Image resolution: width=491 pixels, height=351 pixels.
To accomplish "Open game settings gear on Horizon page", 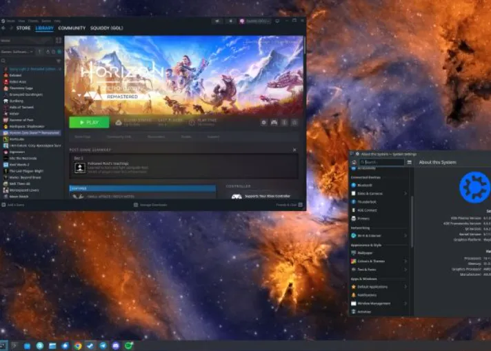I will 264,123.
